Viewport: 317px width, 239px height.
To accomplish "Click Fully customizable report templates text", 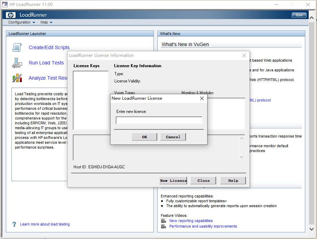I will 196,201.
